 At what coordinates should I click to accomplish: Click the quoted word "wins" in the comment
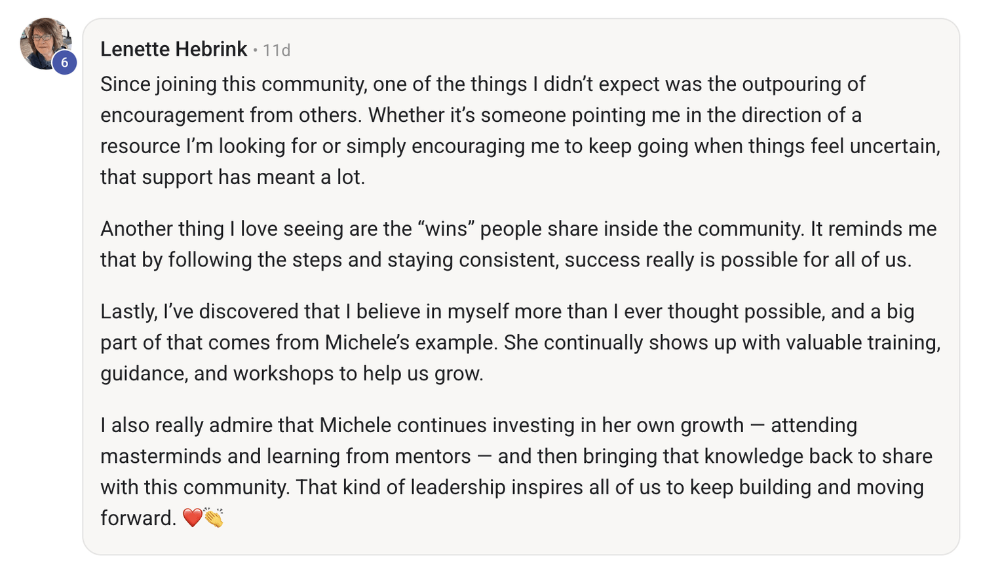point(448,229)
